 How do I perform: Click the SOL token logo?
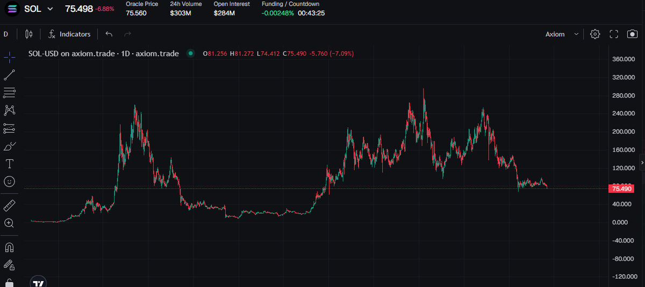coord(13,9)
